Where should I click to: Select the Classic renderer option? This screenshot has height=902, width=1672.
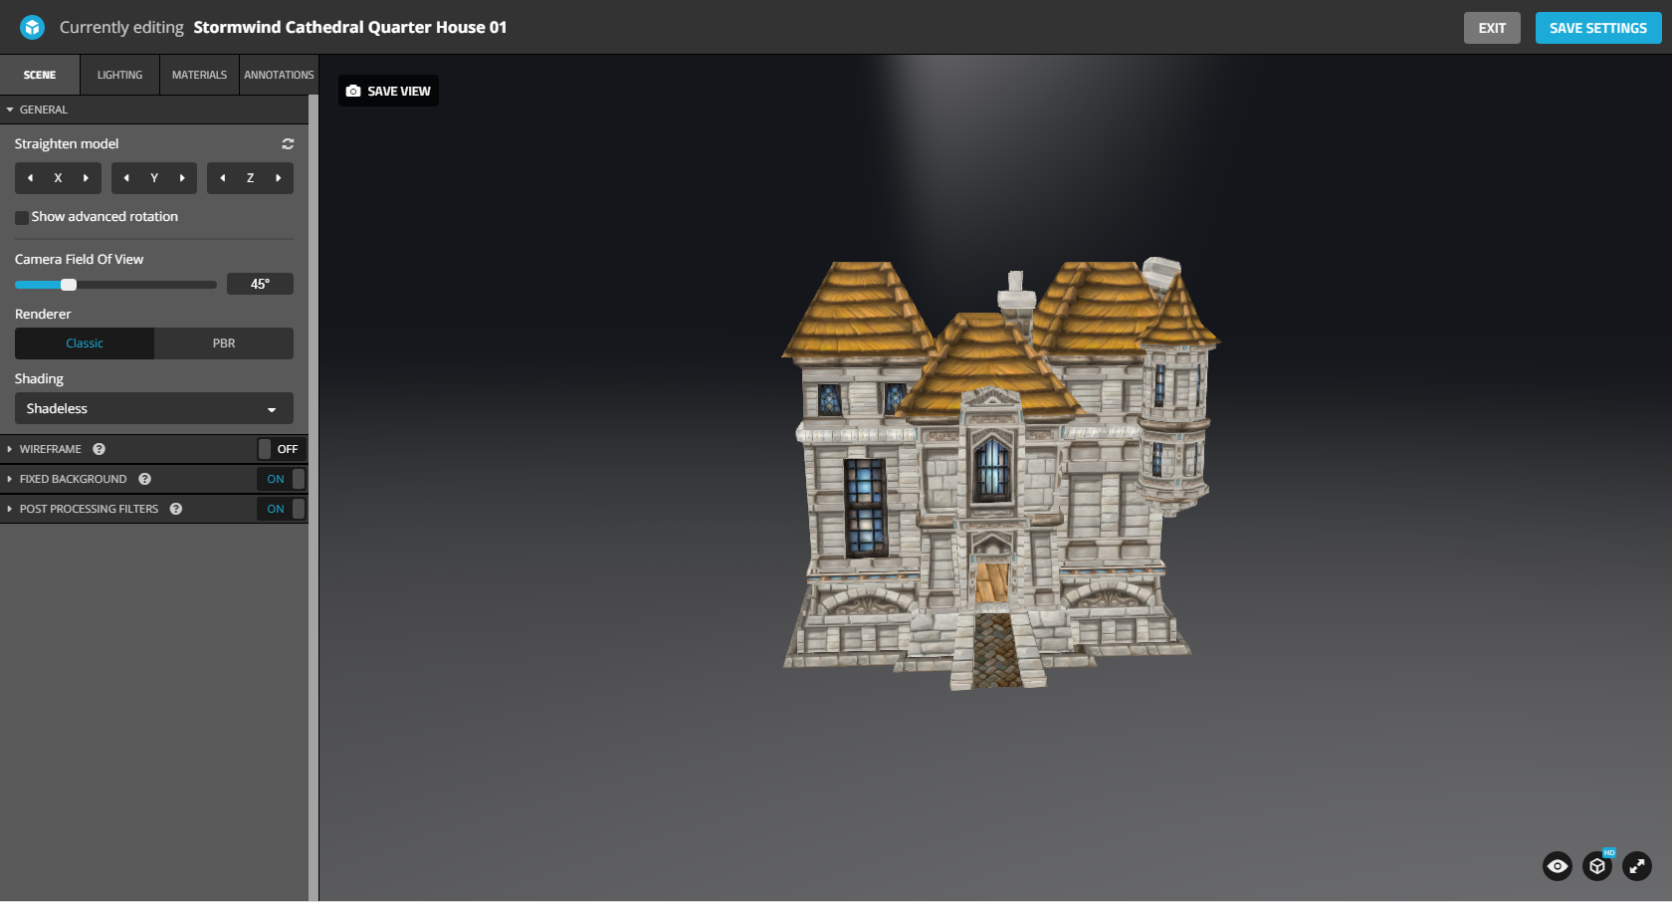coord(85,343)
